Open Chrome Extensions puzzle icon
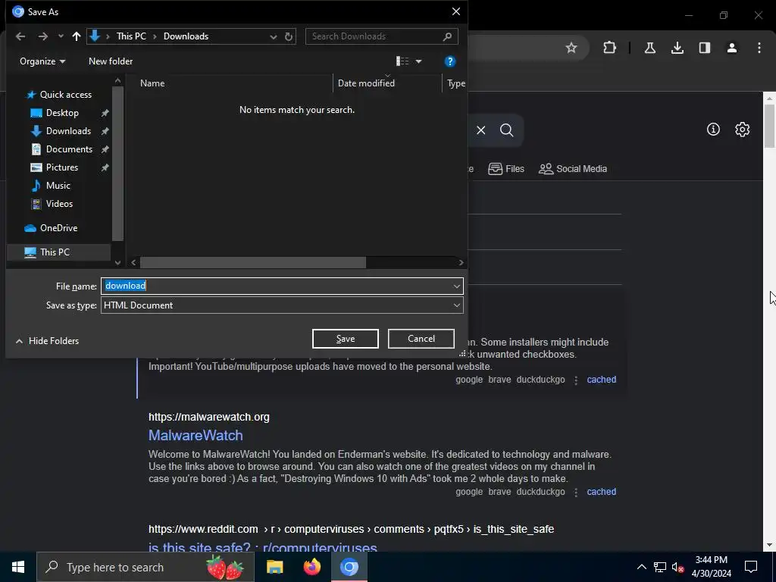Image resolution: width=776 pixels, height=582 pixels. (610, 48)
